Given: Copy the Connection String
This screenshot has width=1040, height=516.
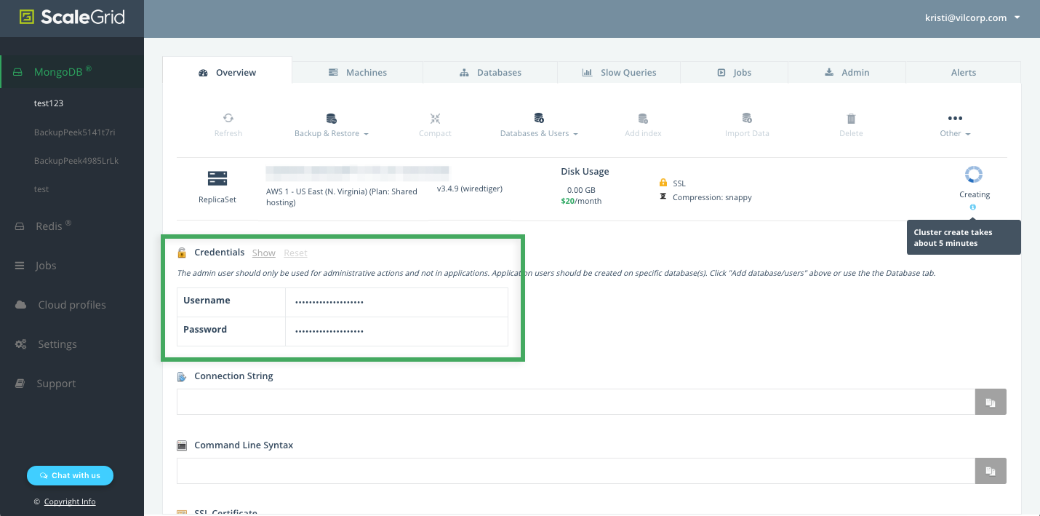Looking at the screenshot, I should pyautogui.click(x=991, y=402).
